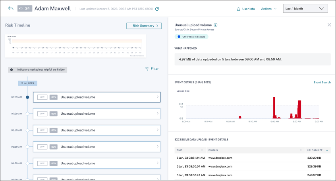Click the Filter sliders icon

pyautogui.click(x=147, y=69)
